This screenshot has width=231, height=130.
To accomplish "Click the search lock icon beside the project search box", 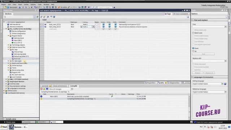I will [114, 7].
